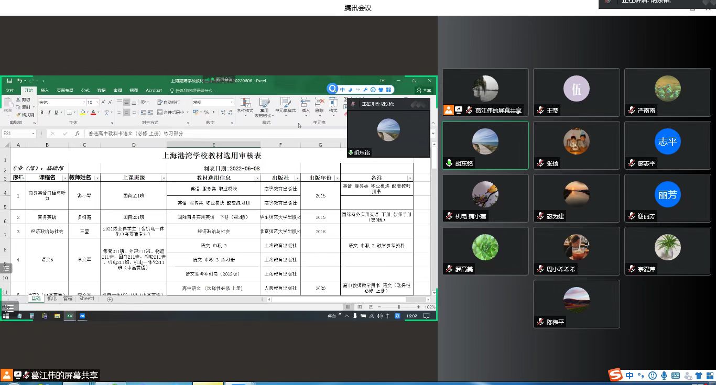
Task: Switch to the 插入 ribbon tab
Action: pyautogui.click(x=45, y=90)
